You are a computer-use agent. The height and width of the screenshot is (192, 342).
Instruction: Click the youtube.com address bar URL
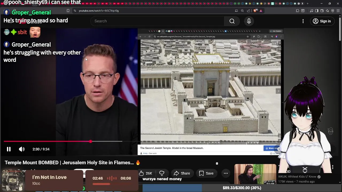(99, 11)
